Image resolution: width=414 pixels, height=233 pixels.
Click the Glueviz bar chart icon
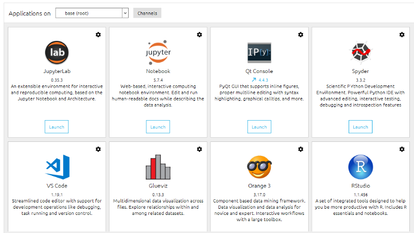click(x=158, y=167)
